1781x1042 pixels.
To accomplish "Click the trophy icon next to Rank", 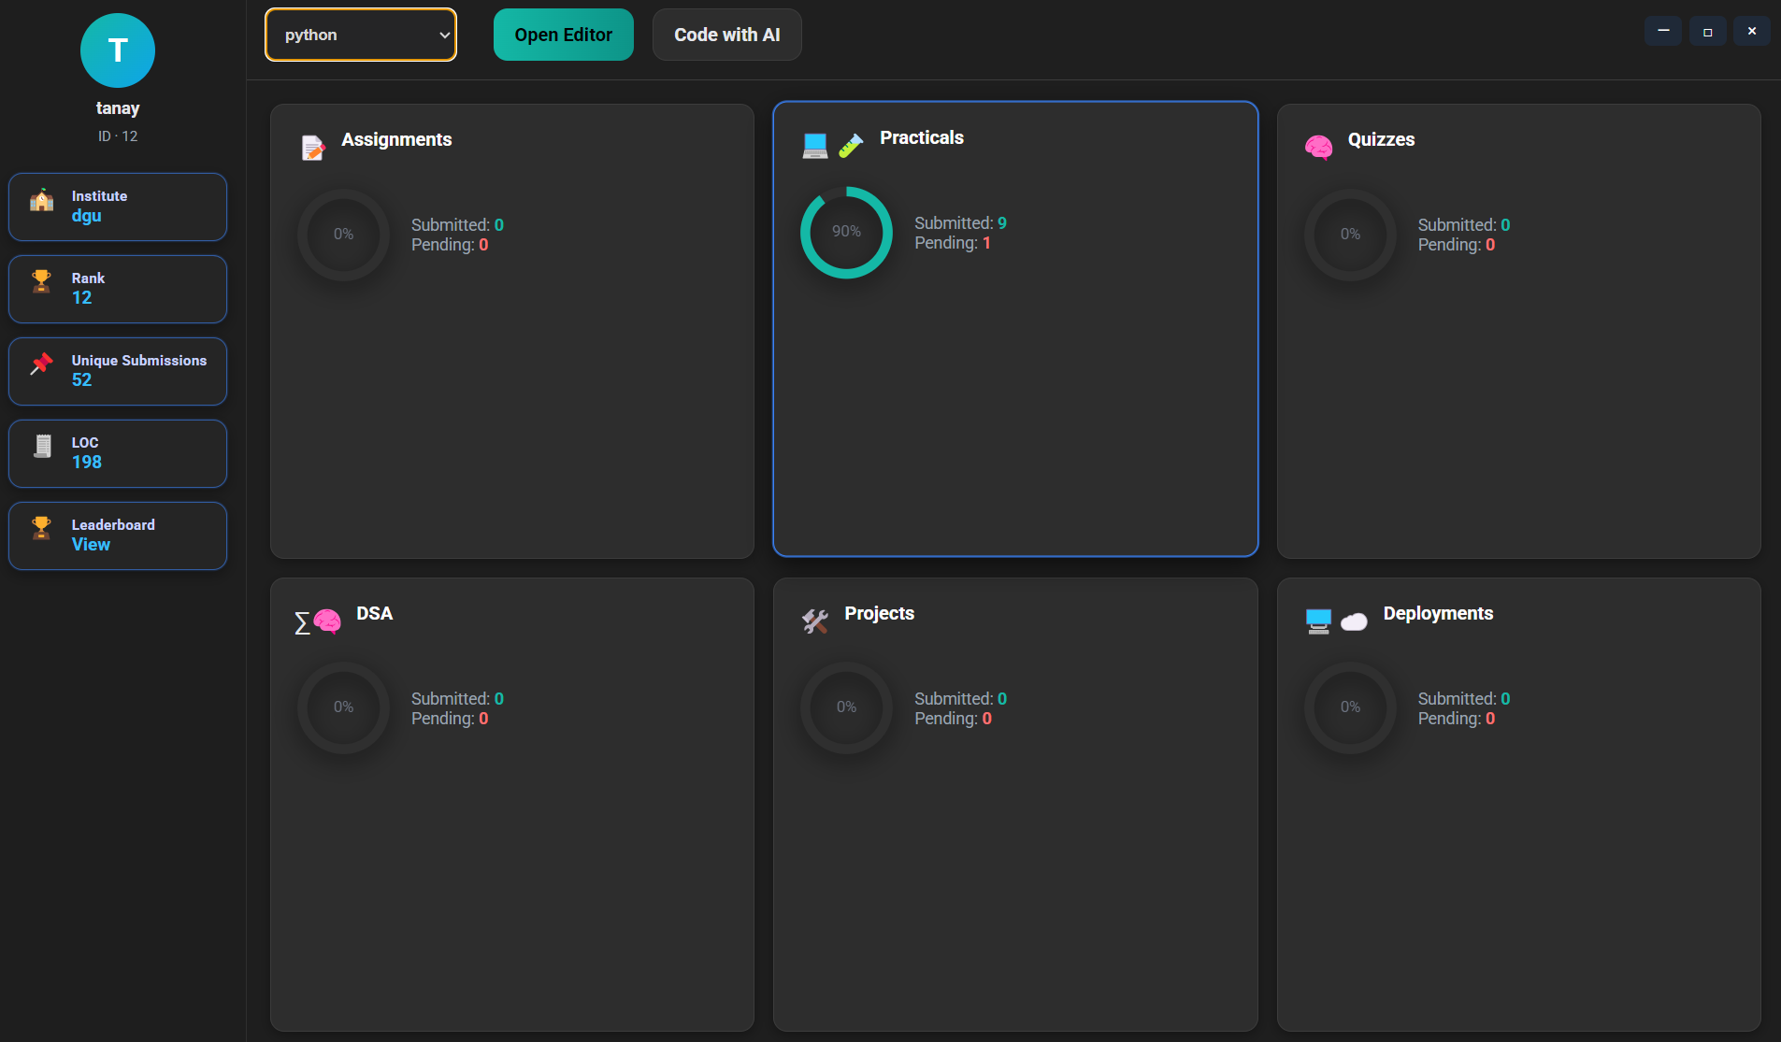I will click(x=41, y=279).
